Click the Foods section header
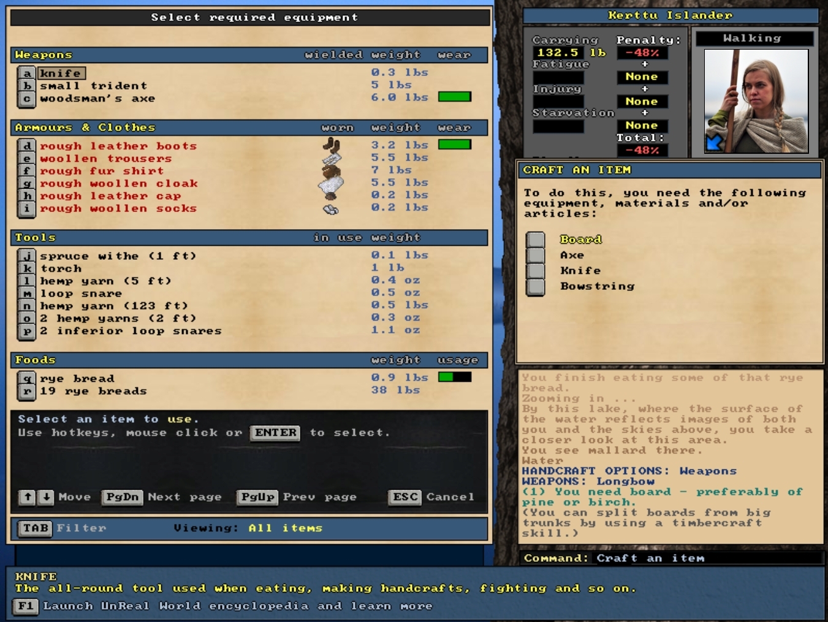Viewport: 828px width, 622px height. click(x=249, y=360)
